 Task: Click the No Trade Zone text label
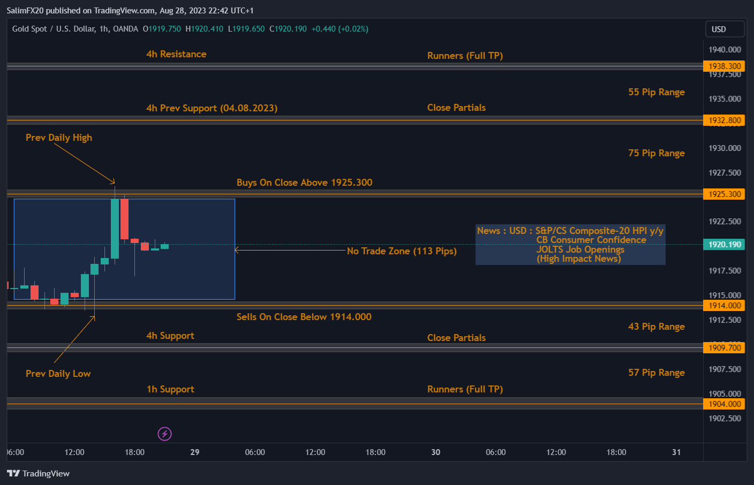click(x=401, y=251)
